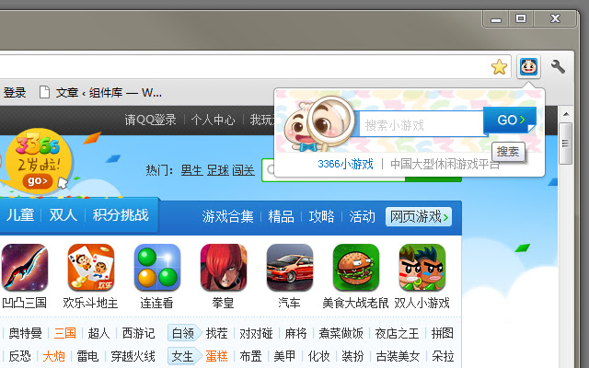Open the 登录 bookmark

[x=15, y=92]
